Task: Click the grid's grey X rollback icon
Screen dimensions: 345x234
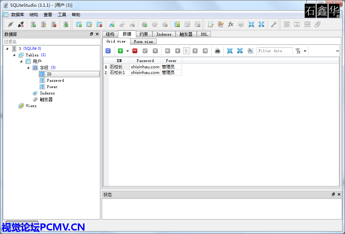Action: tap(155, 51)
